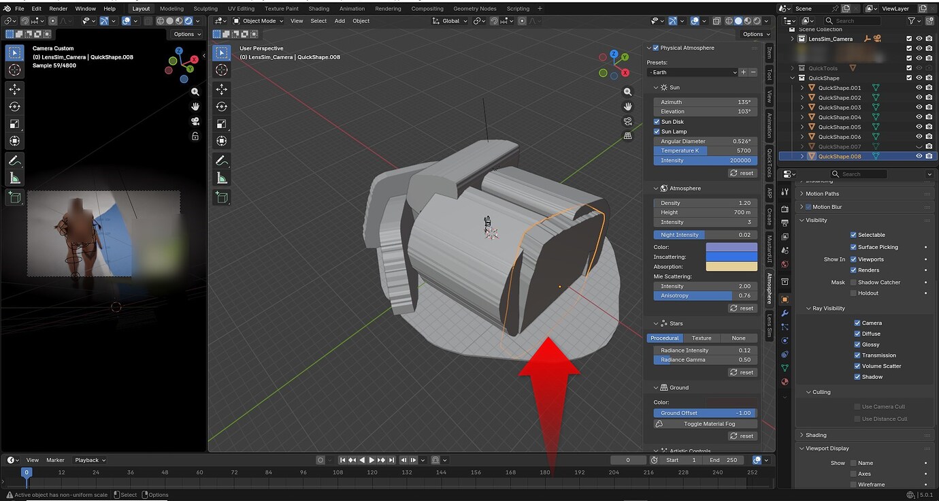Image resolution: width=939 pixels, height=501 pixels.
Task: Select the Rotate tool in the main 3D viewport
Action: [222, 106]
